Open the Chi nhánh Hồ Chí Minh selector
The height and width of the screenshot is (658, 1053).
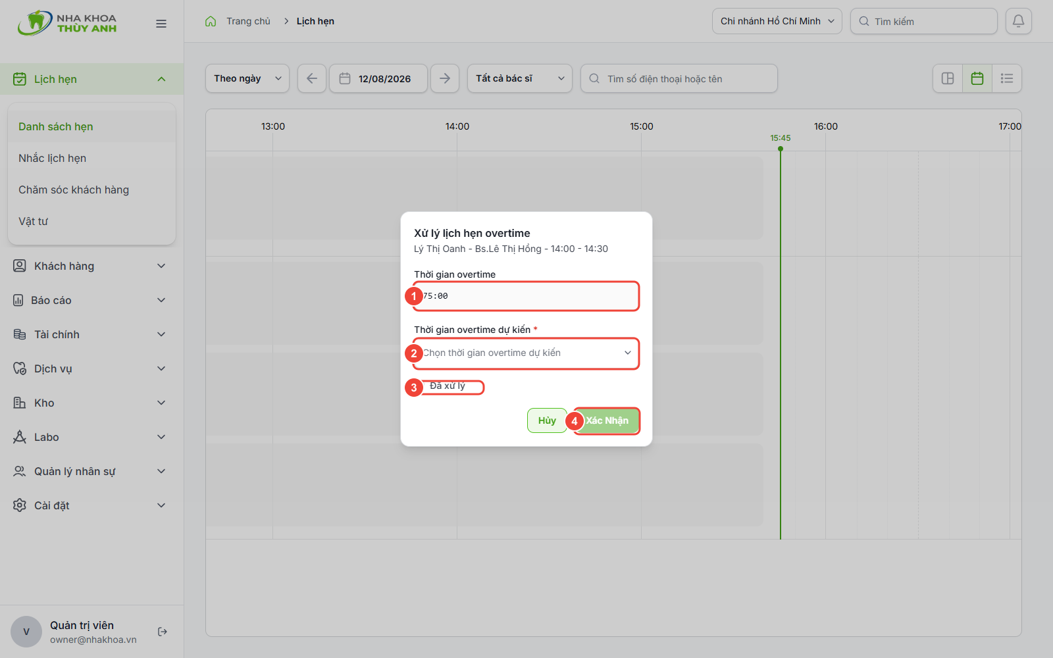(x=777, y=21)
